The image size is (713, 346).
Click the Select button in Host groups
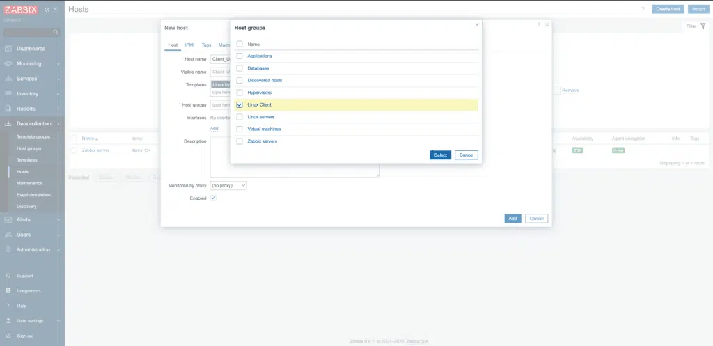pyautogui.click(x=441, y=155)
